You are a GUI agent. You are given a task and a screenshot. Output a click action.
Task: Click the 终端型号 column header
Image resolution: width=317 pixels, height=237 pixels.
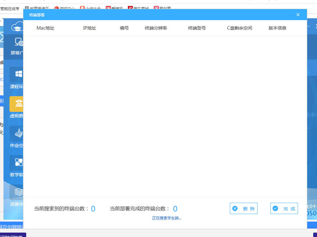coord(197,28)
